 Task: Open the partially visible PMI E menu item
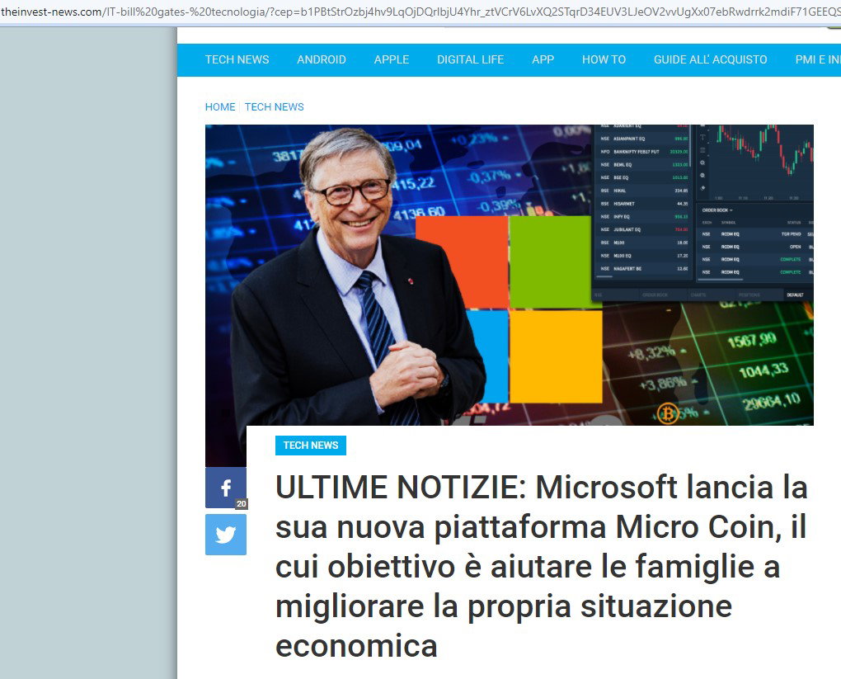point(818,59)
